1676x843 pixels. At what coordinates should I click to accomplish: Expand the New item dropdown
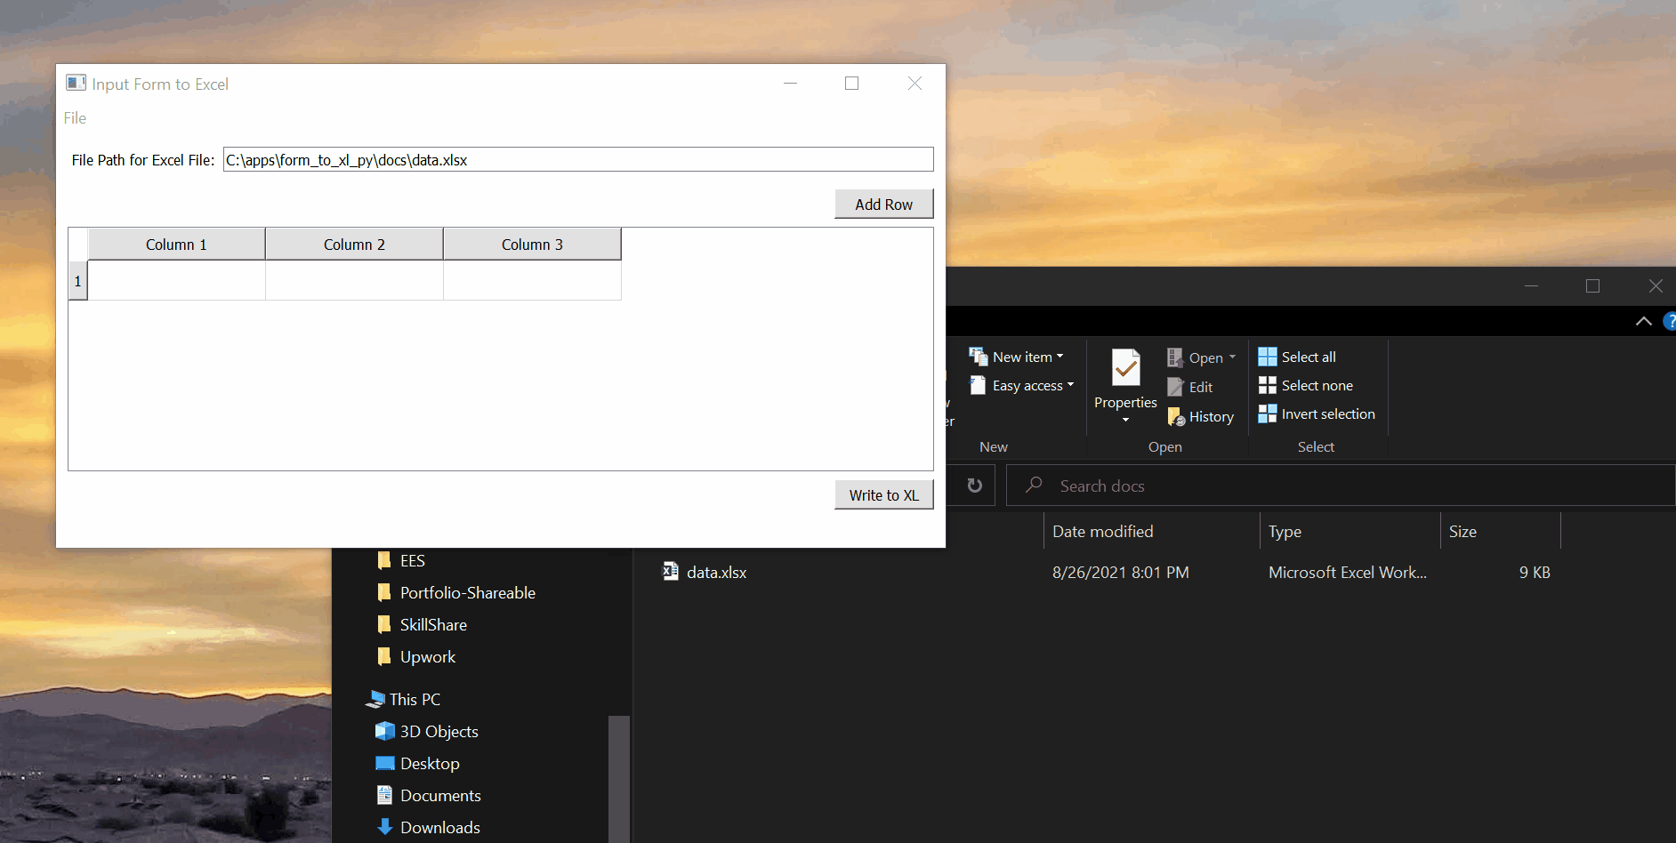[x=1060, y=357]
